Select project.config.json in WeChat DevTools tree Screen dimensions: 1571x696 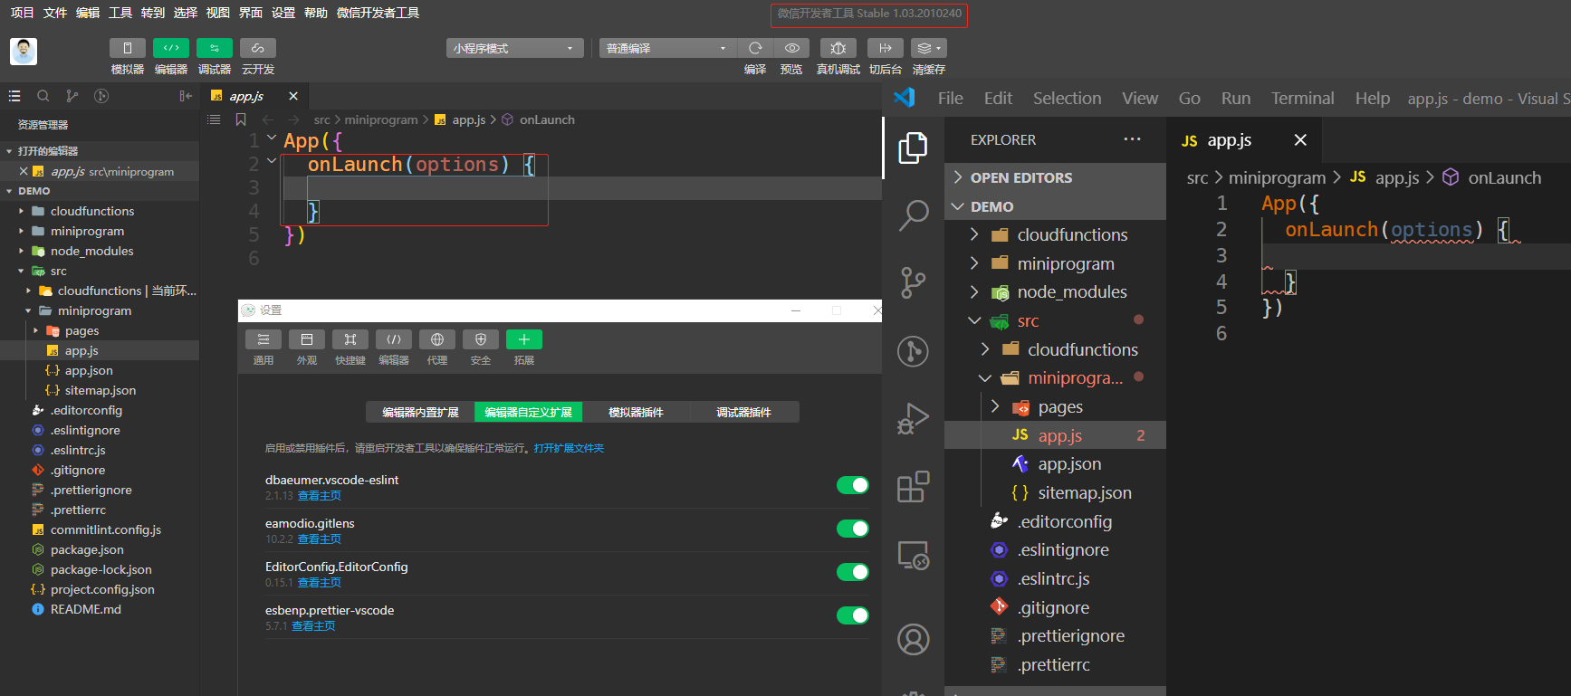point(100,589)
